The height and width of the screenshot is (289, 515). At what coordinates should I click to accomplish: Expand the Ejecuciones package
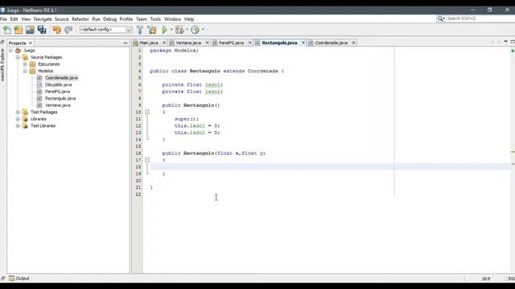pos(25,64)
